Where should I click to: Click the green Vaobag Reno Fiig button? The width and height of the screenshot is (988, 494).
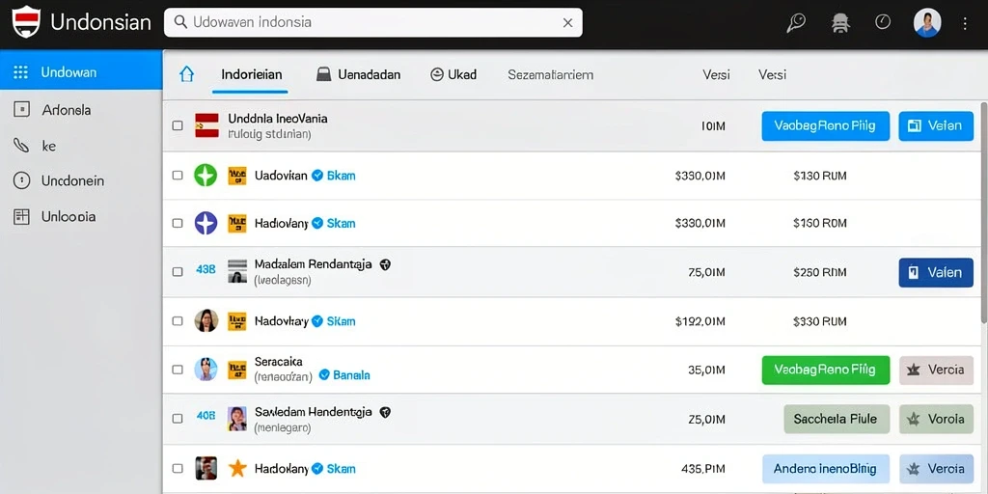(826, 370)
